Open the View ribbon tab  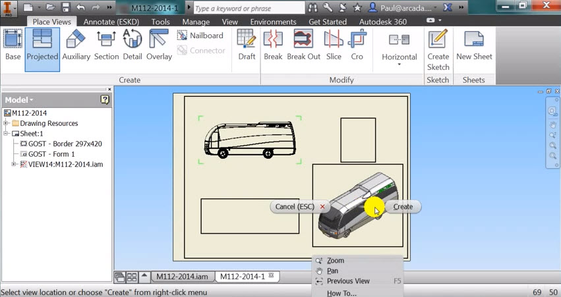(229, 22)
